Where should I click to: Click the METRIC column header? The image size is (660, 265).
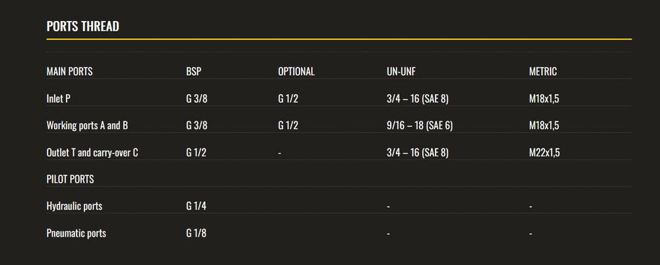[543, 71]
